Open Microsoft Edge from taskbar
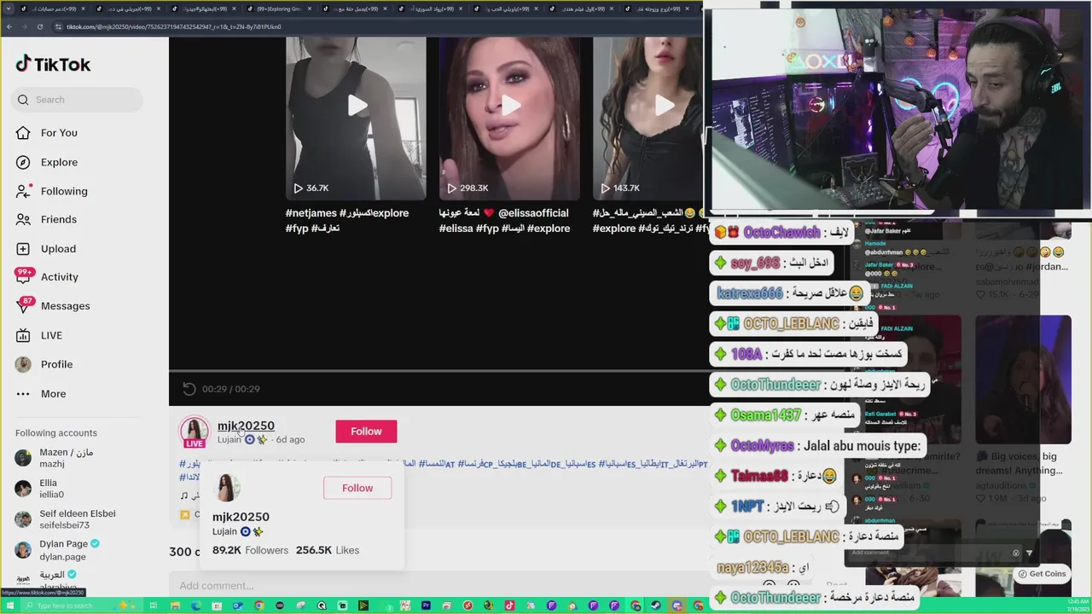1092x614 pixels. (196, 605)
